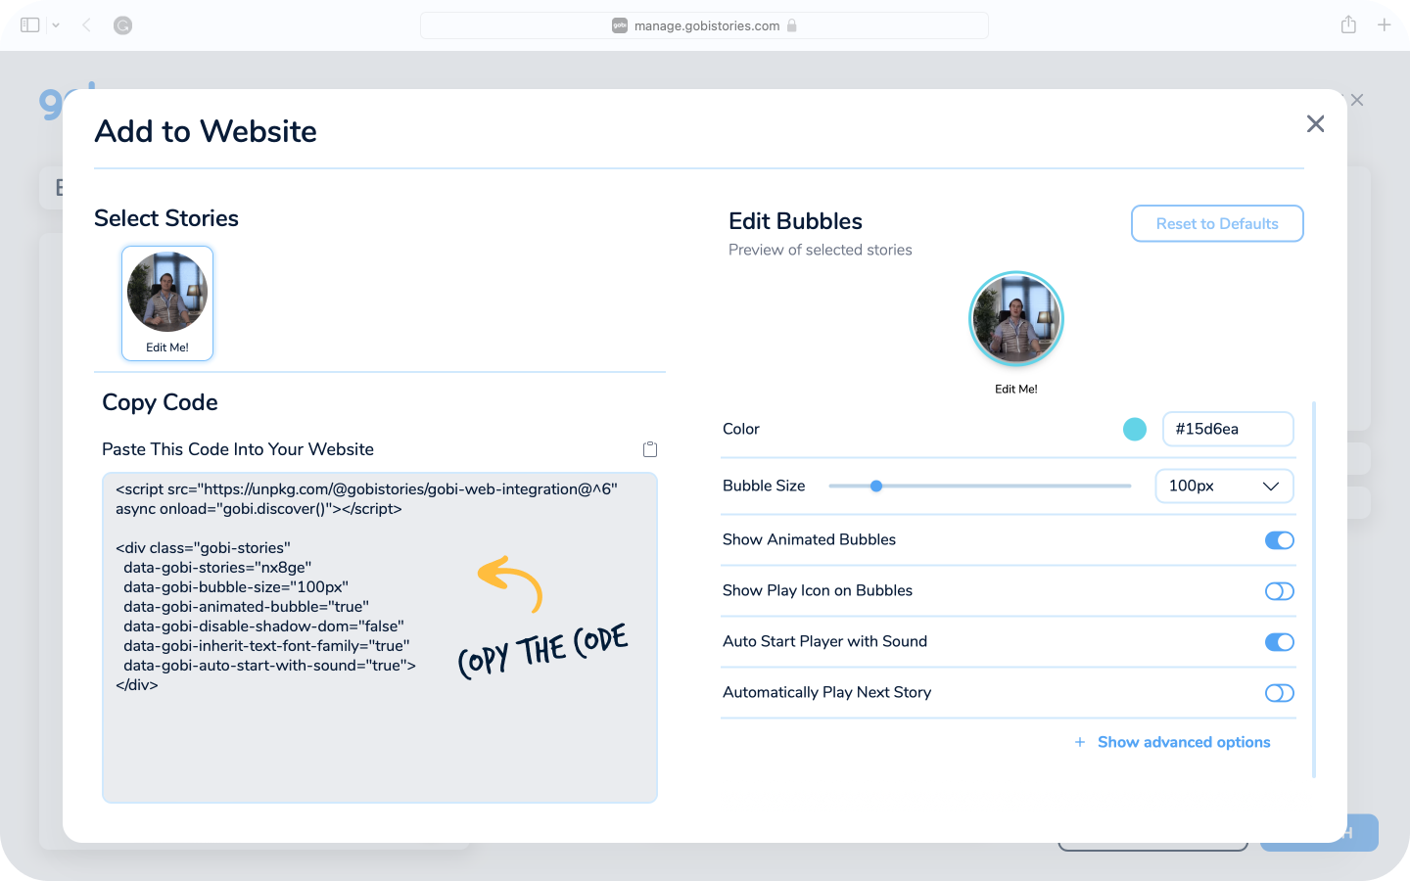Click the Gobi site favicon in the address bar
Image resolution: width=1410 pixels, height=881 pixels.
(x=620, y=25)
